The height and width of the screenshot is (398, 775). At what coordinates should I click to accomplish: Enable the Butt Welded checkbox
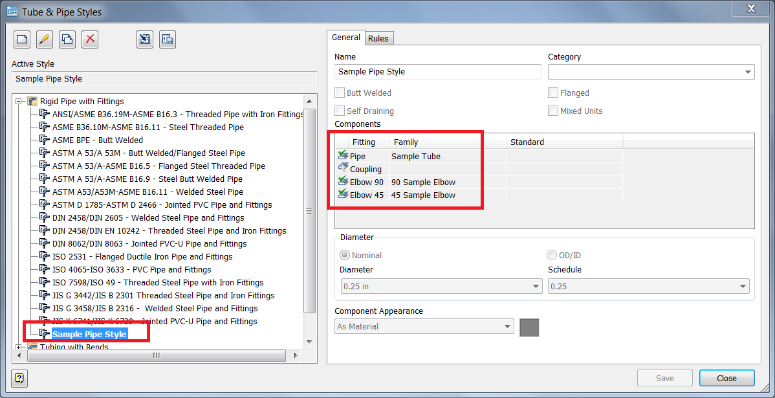tap(340, 93)
